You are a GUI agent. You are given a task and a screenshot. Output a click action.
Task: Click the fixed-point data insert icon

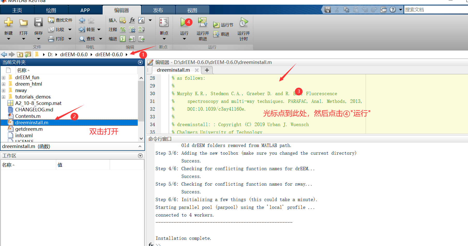[141, 20]
